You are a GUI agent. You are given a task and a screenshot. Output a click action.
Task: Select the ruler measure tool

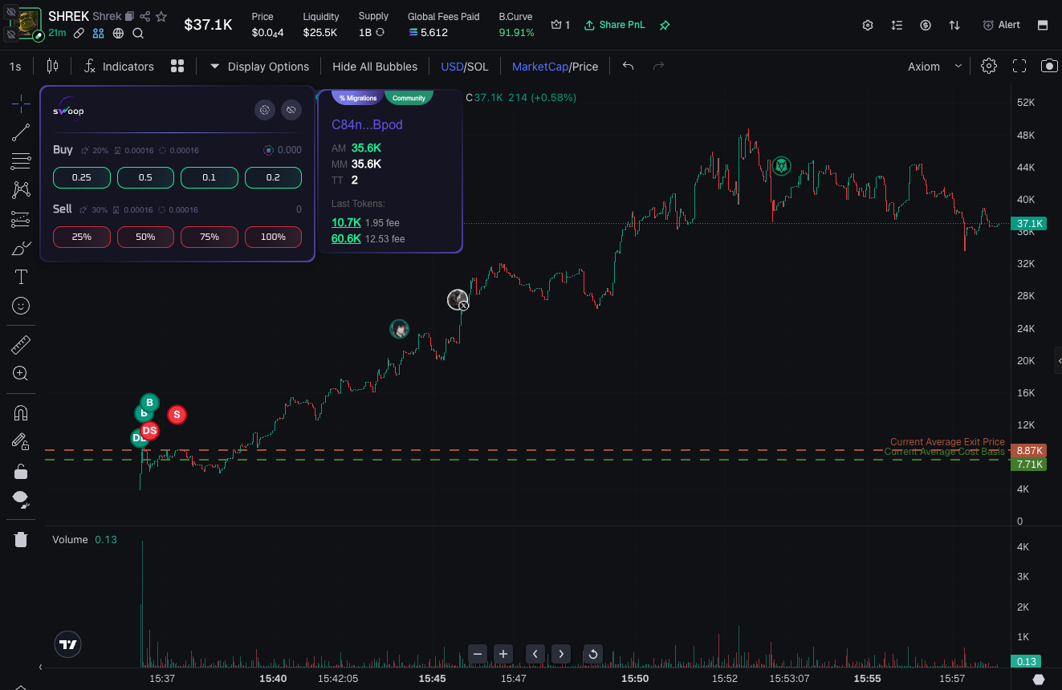pos(21,345)
